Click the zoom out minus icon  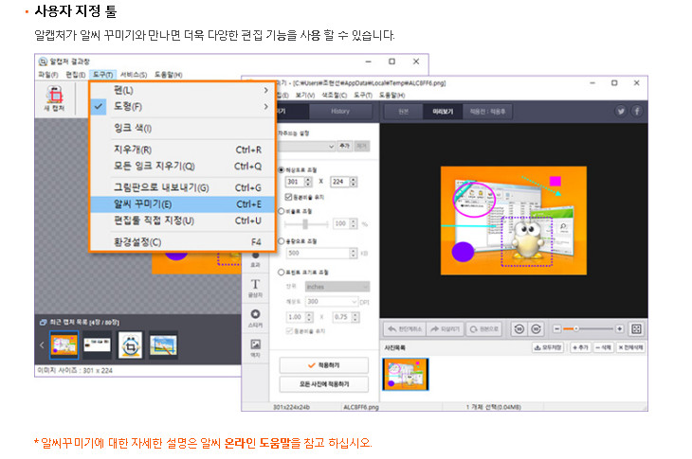tap(557, 329)
